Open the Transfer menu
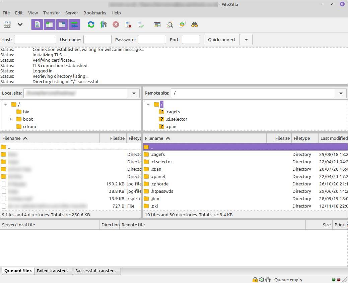The width and height of the screenshot is (348, 283). 52,13
